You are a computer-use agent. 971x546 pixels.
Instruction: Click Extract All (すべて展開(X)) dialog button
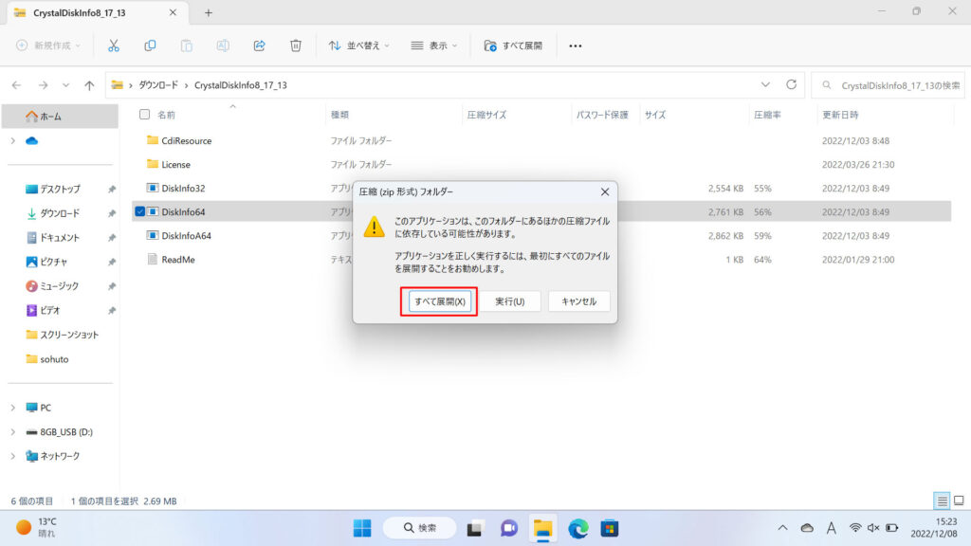click(x=440, y=301)
